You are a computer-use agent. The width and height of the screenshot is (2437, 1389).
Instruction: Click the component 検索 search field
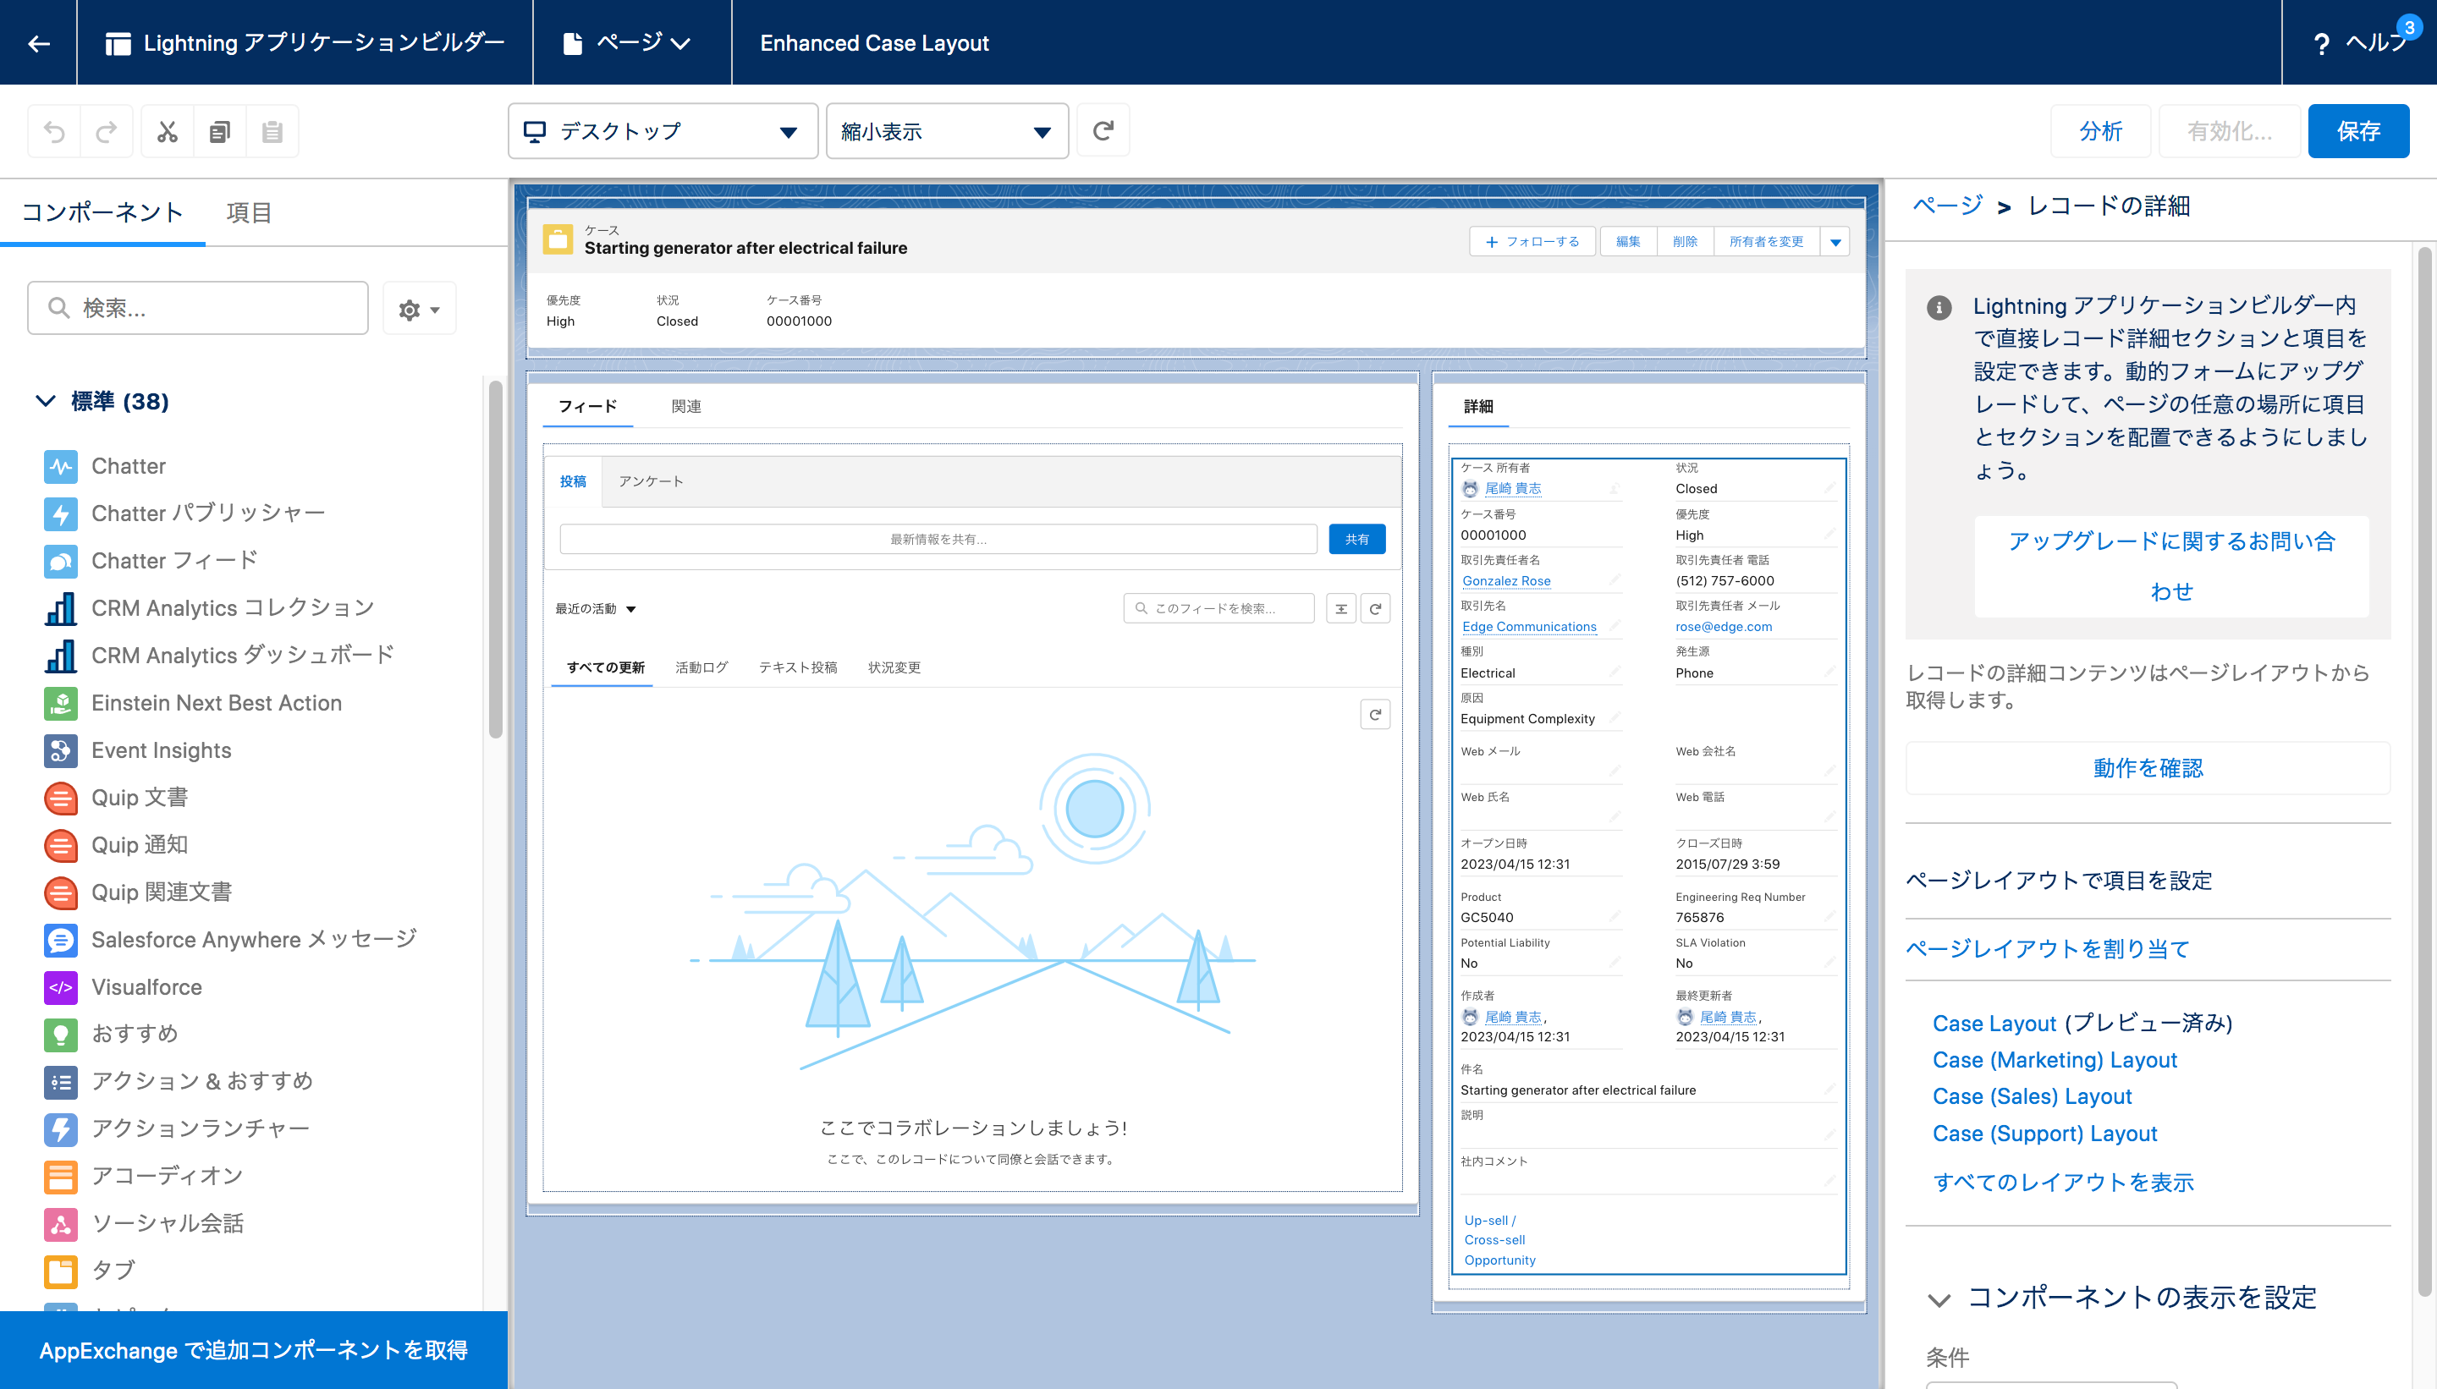tap(199, 308)
